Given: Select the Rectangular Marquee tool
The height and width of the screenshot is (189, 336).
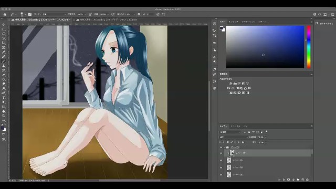Looking at the screenshot, I should 4,29.
